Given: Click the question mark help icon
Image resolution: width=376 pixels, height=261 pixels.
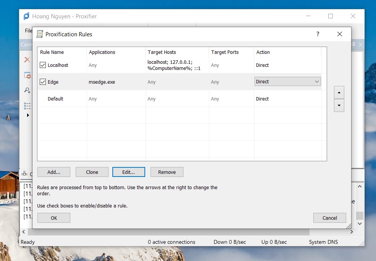Looking at the screenshot, I should (318, 34).
